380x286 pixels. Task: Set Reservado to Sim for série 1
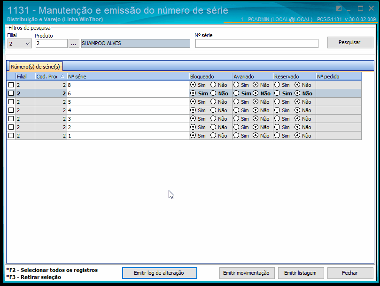coord(277,136)
